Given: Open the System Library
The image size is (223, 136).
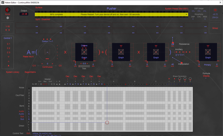Looking at the screenshot, I should 13,72.
